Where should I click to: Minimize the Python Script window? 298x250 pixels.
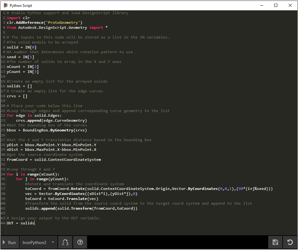[261, 5]
